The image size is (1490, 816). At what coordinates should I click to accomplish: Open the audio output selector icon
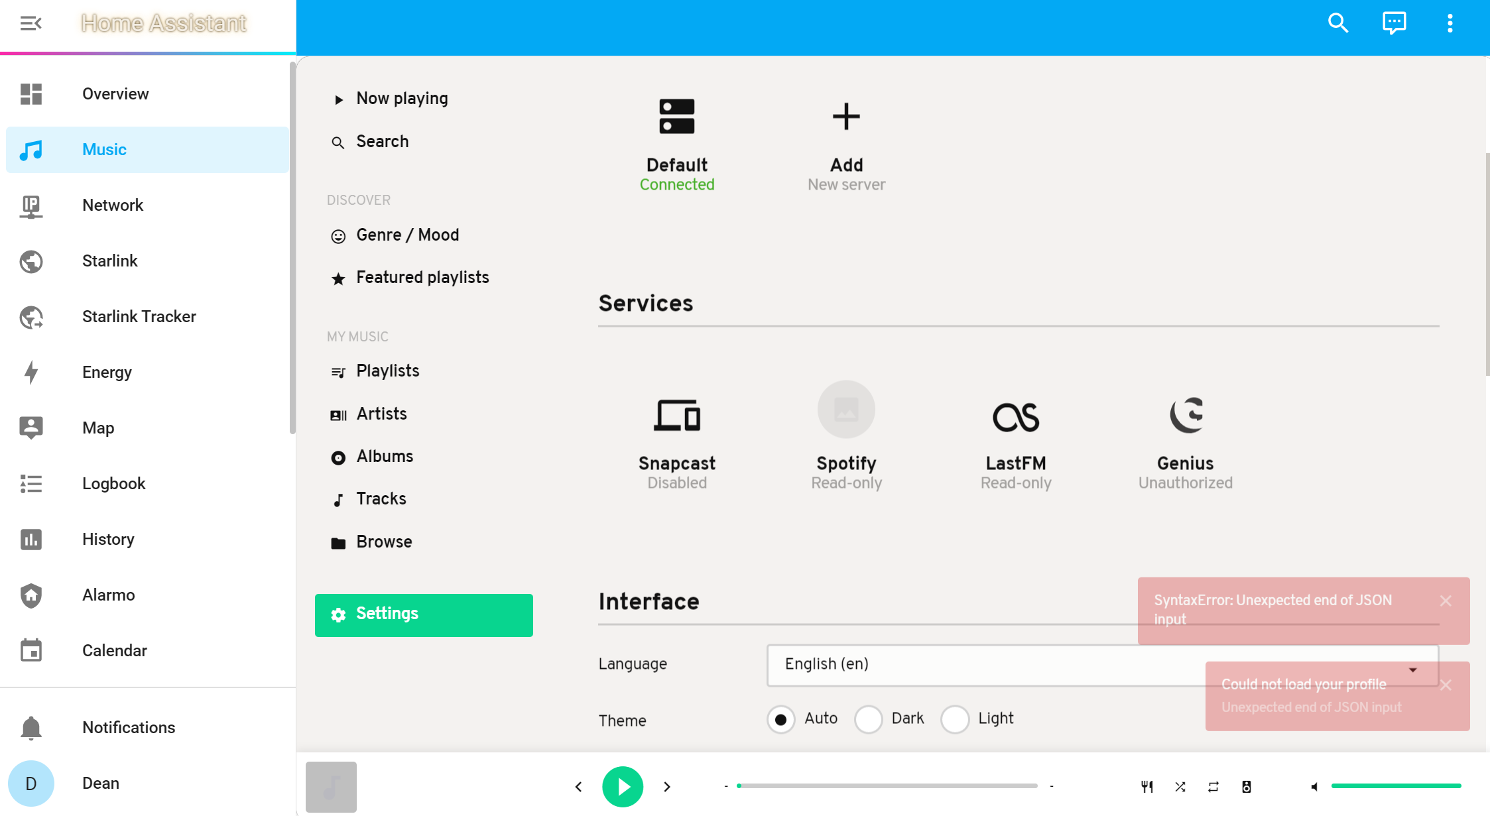point(1247,786)
